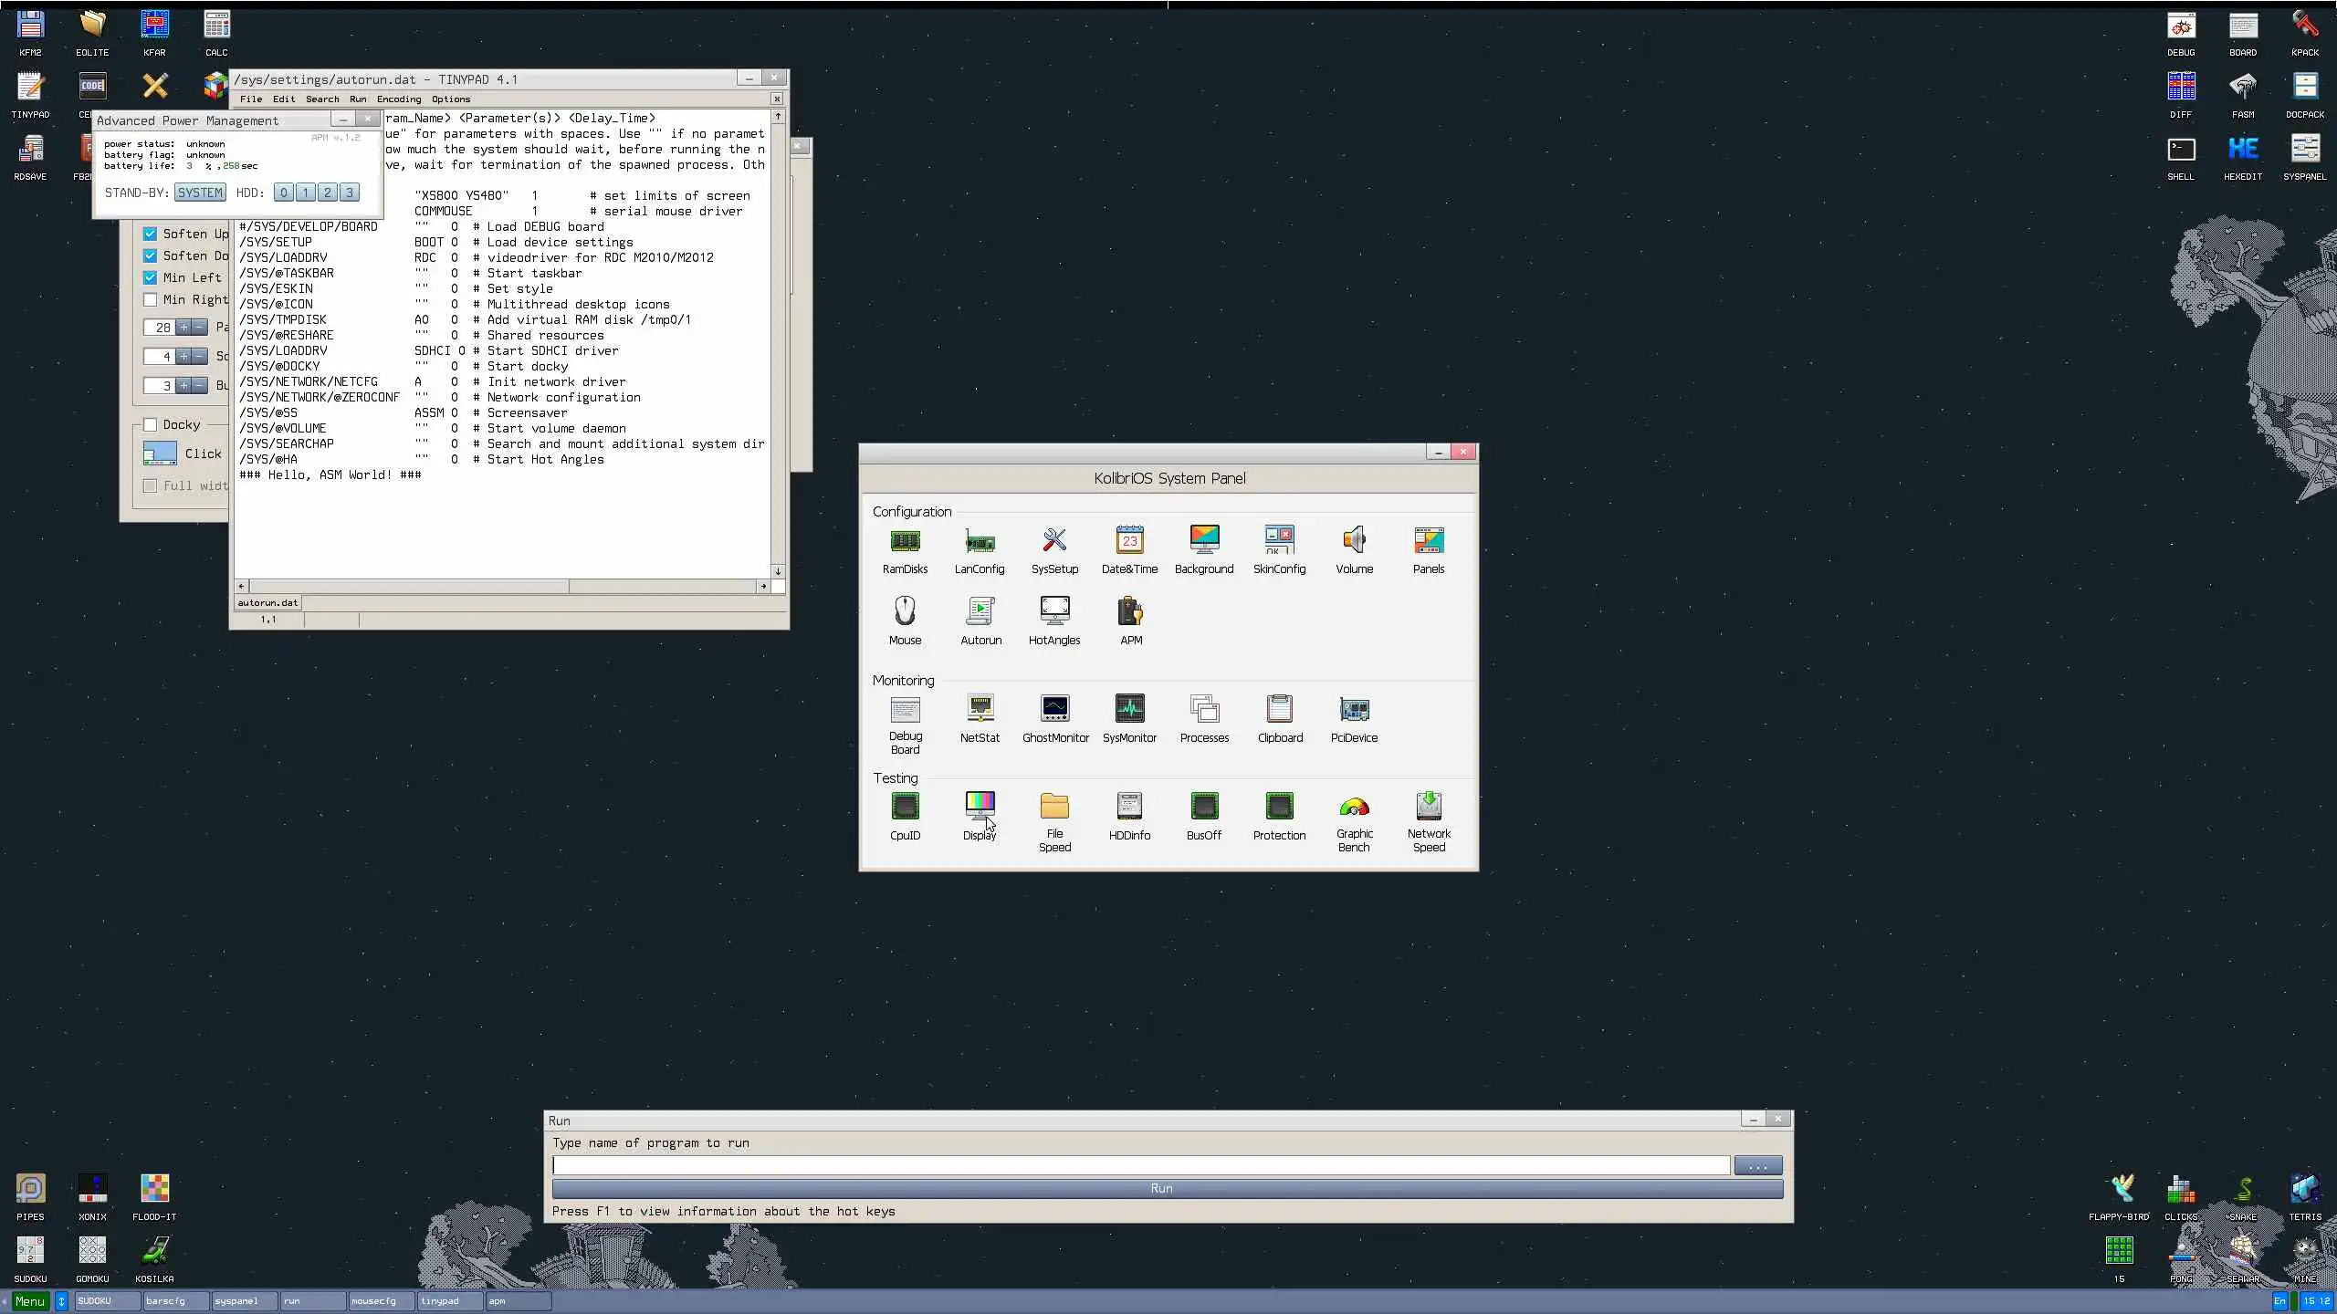Decrease the value 4 stepper
This screenshot has height=1314, width=2337.
pos(199,356)
